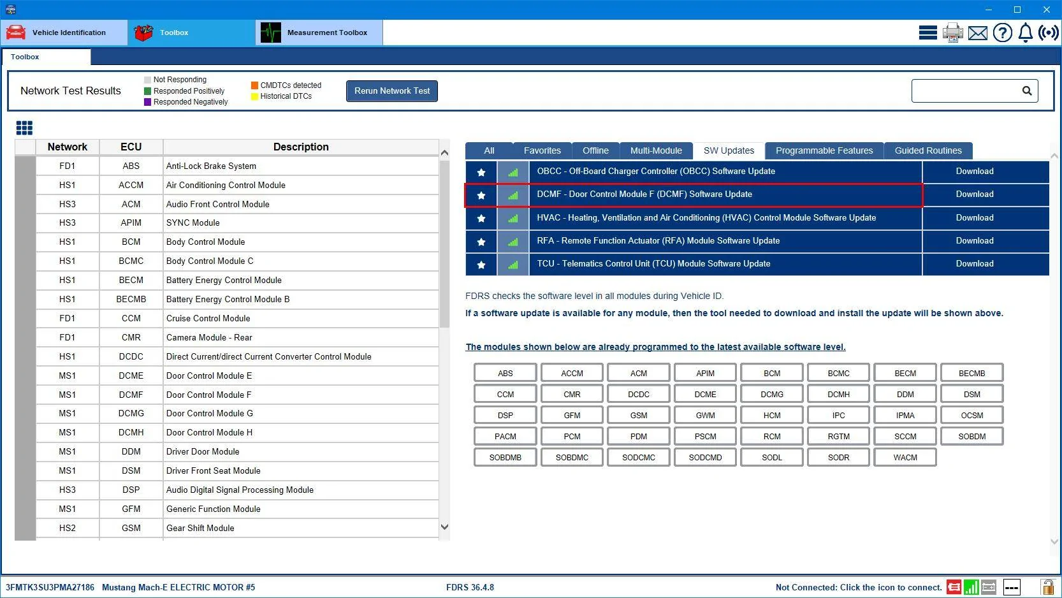Click the wireless broadcast icon

click(x=1048, y=33)
